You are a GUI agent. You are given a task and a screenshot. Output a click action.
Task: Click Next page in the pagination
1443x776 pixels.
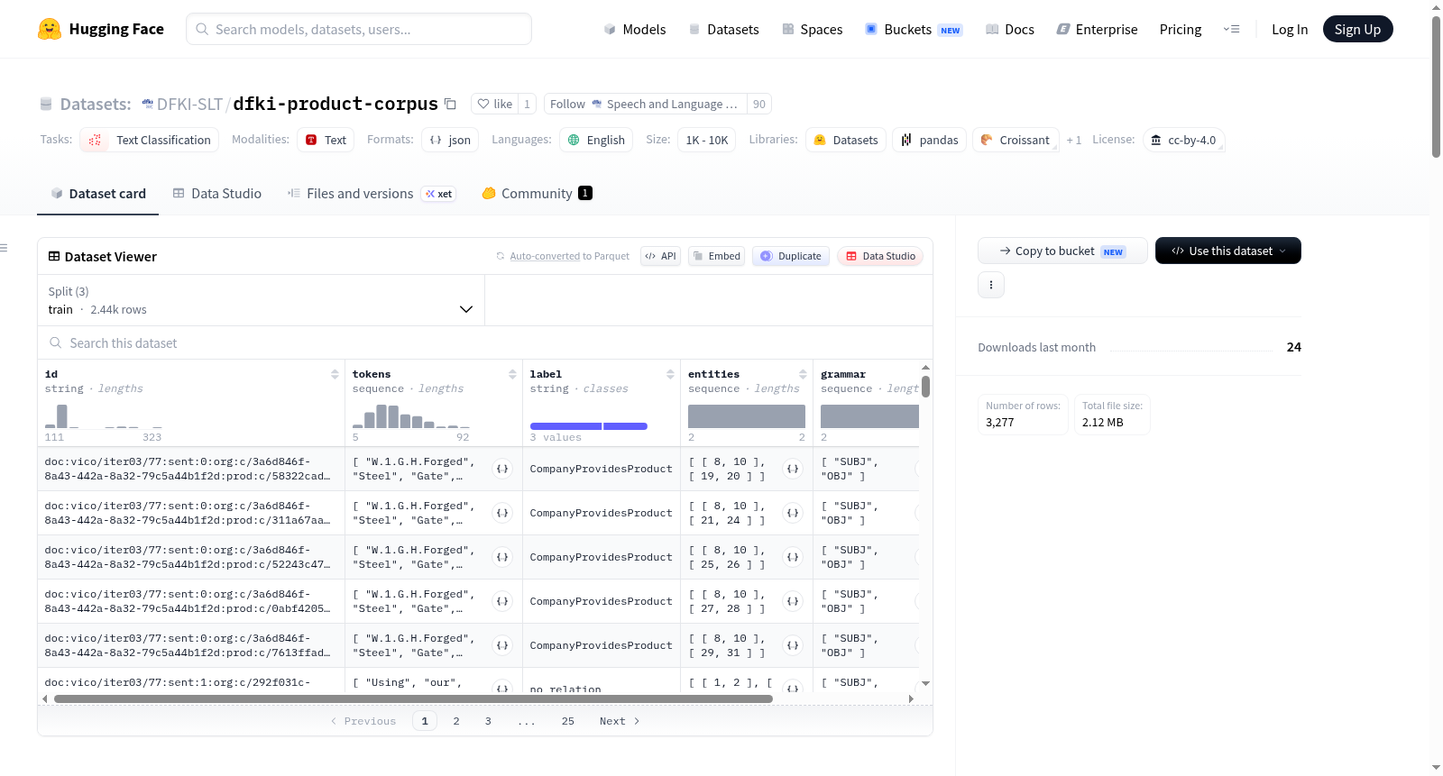pos(620,721)
